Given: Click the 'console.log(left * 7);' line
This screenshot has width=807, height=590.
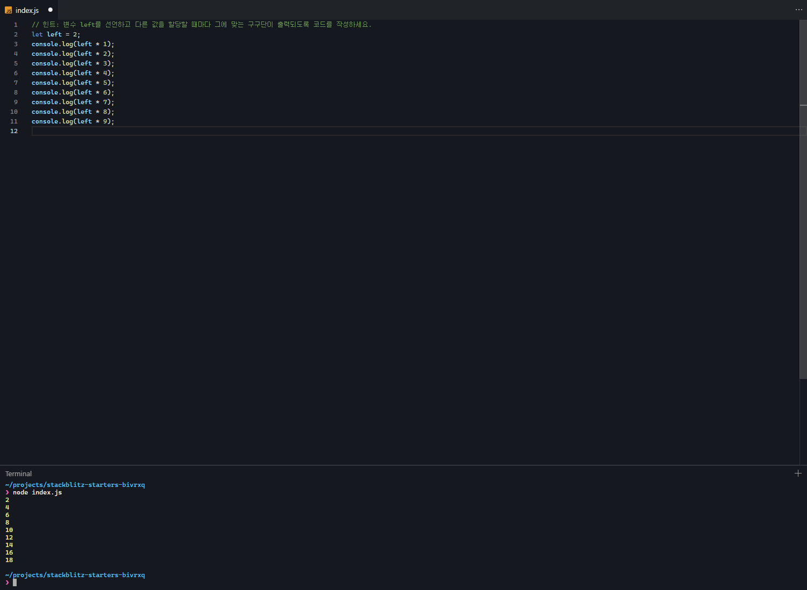Looking at the screenshot, I should click(73, 102).
